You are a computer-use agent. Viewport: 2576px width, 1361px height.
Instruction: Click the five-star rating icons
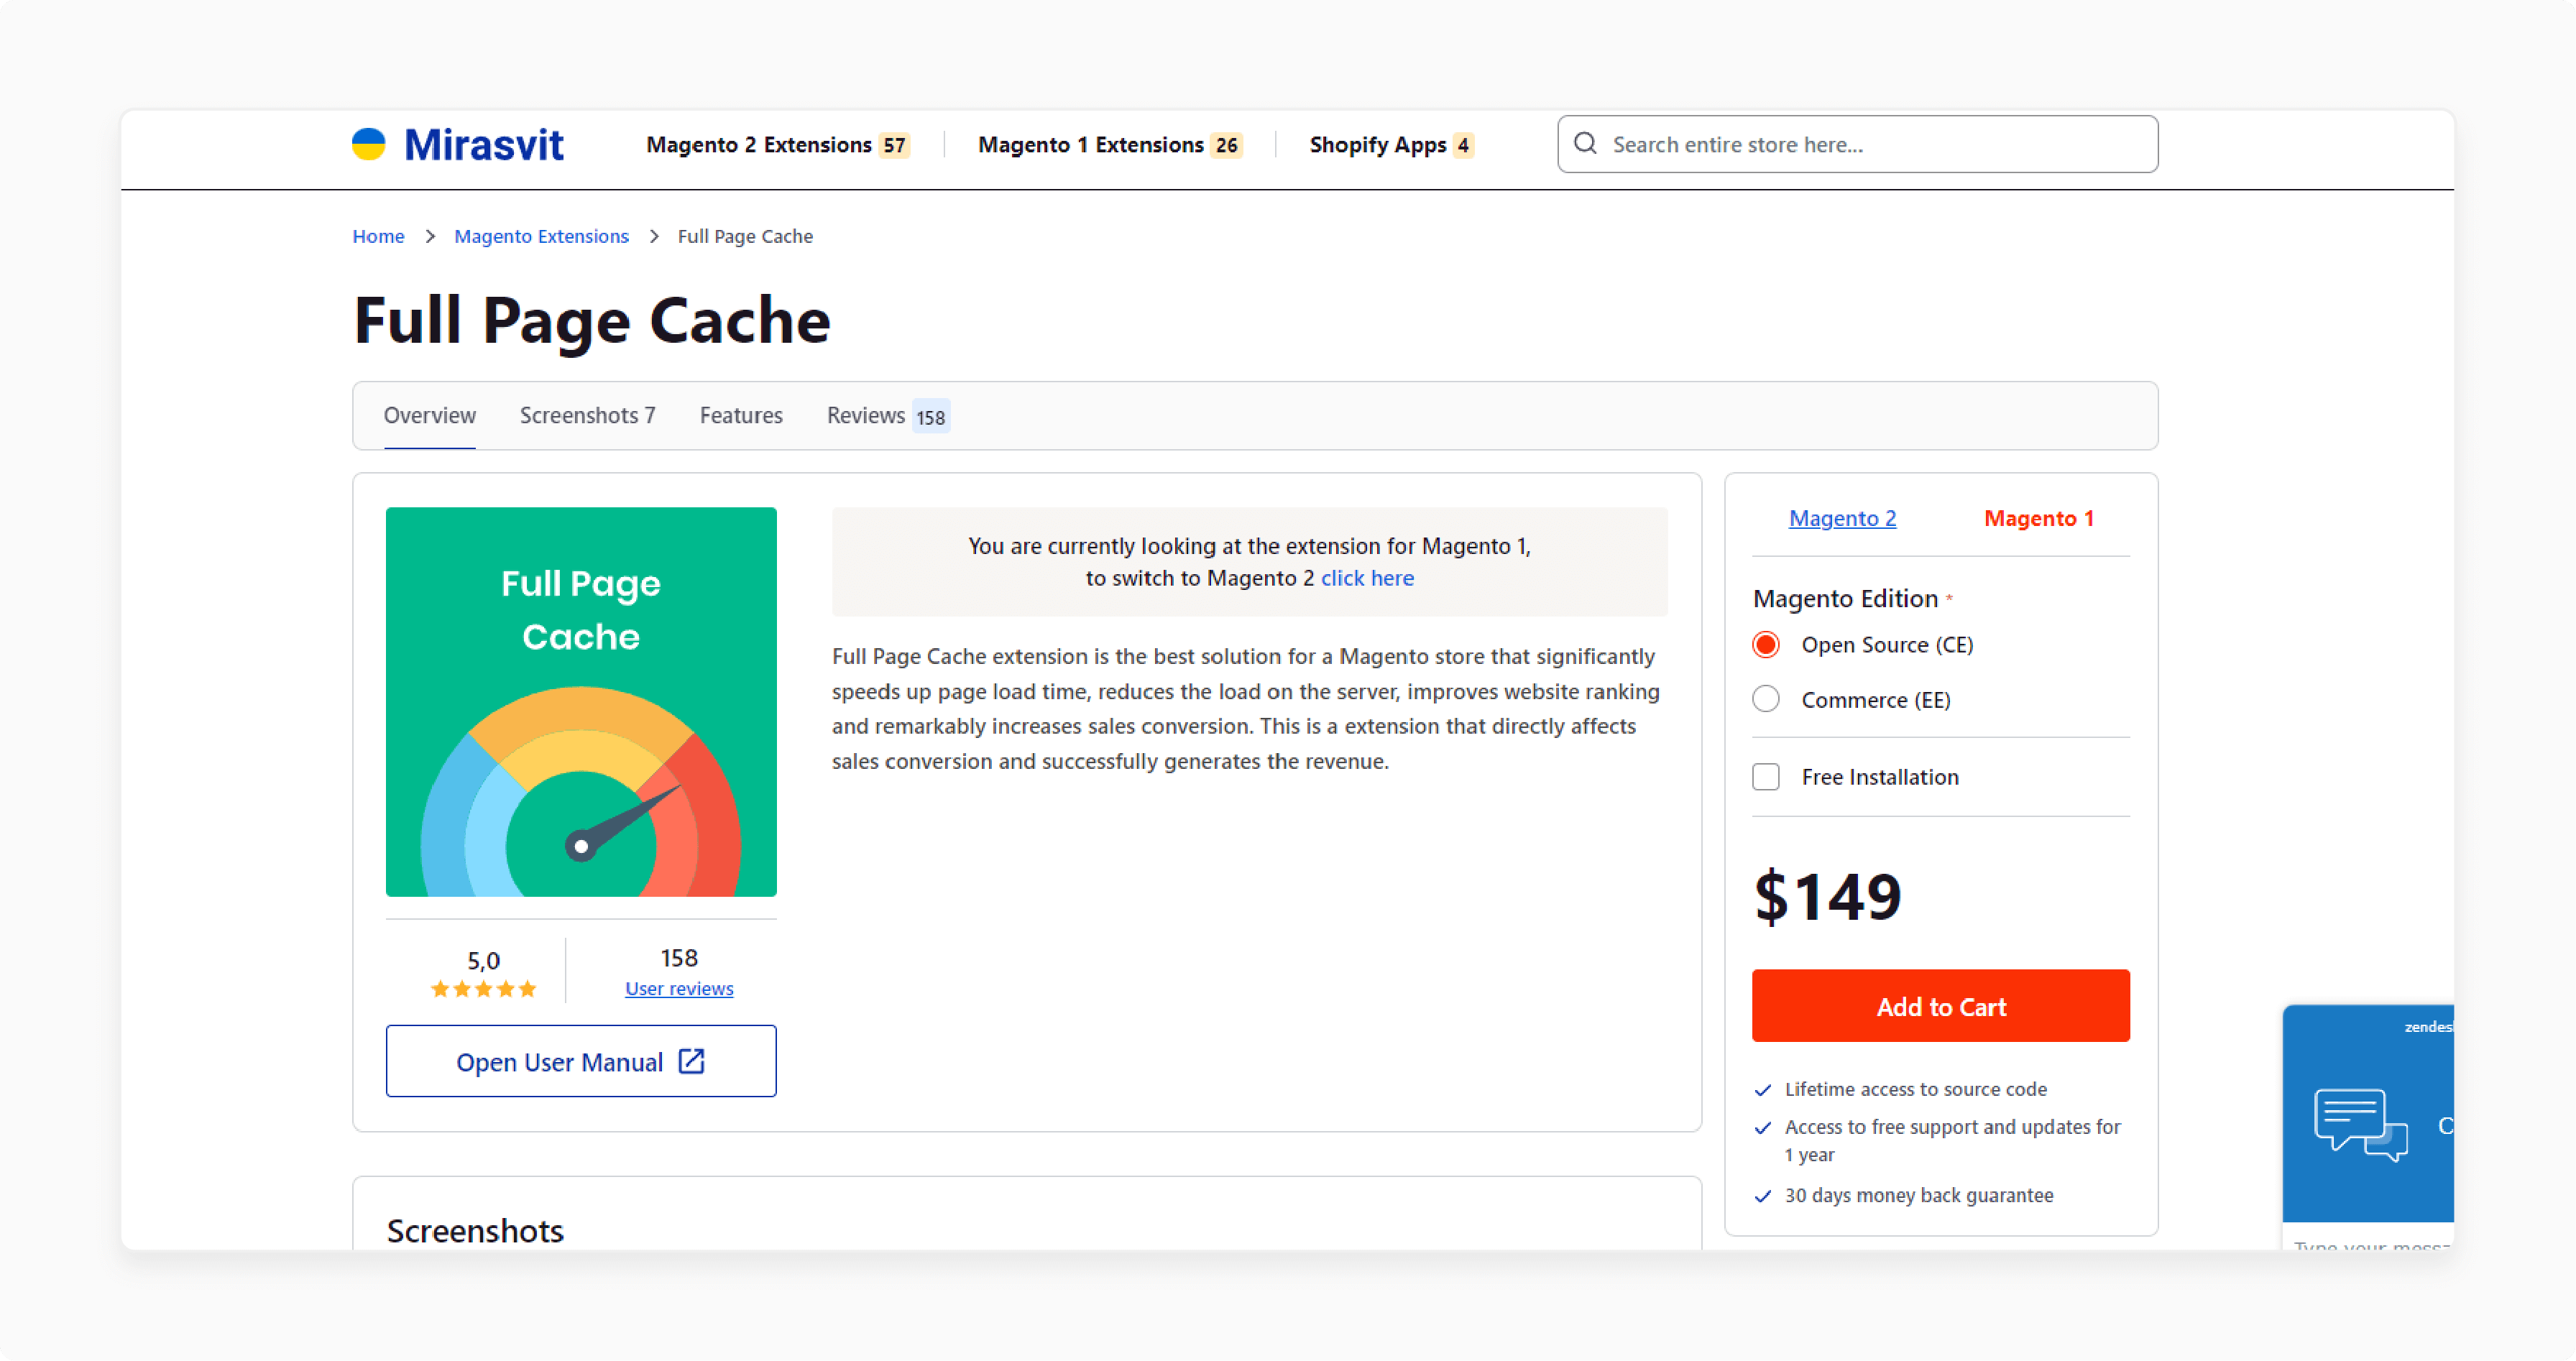click(x=484, y=989)
